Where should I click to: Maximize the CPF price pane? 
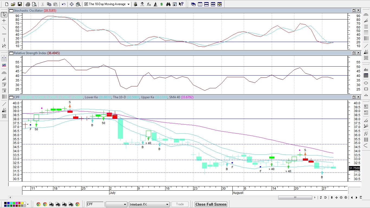[x=354, y=97]
